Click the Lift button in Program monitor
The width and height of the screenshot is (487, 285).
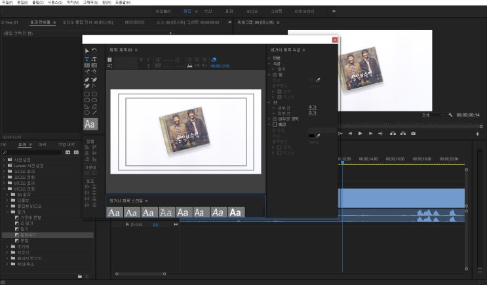tap(393, 134)
